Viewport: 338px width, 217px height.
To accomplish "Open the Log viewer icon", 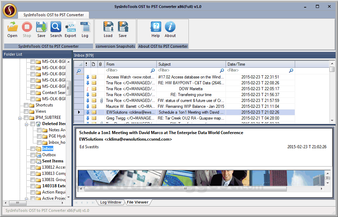I will pyautogui.click(x=85, y=27).
